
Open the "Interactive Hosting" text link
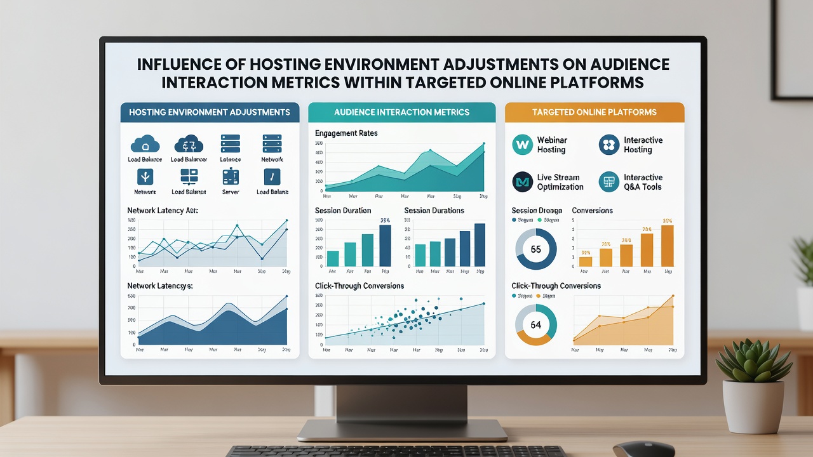click(x=643, y=145)
